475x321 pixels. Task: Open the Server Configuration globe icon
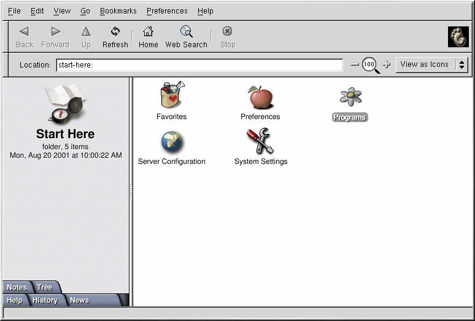coord(172,142)
